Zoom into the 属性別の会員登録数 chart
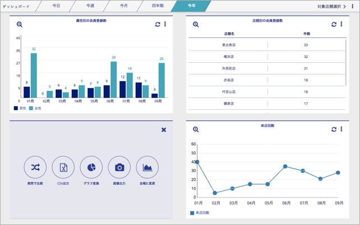Image resolution: width=360 pixels, height=225 pixels. pyautogui.click(x=20, y=24)
